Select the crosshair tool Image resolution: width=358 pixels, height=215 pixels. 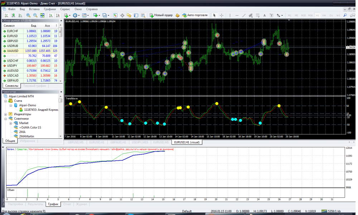tap(222, 15)
